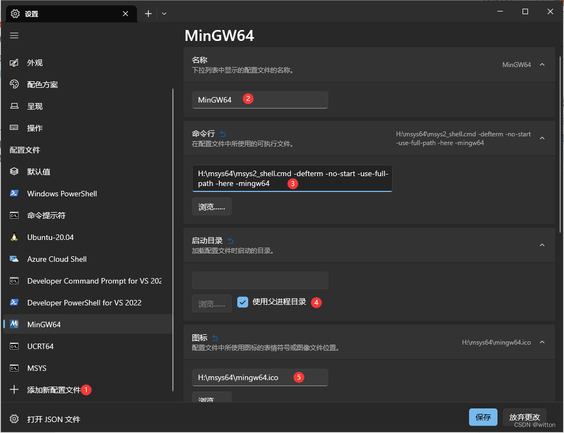Reset the 图标 setting with the undo arrow
The image size is (564, 433).
[215, 338]
